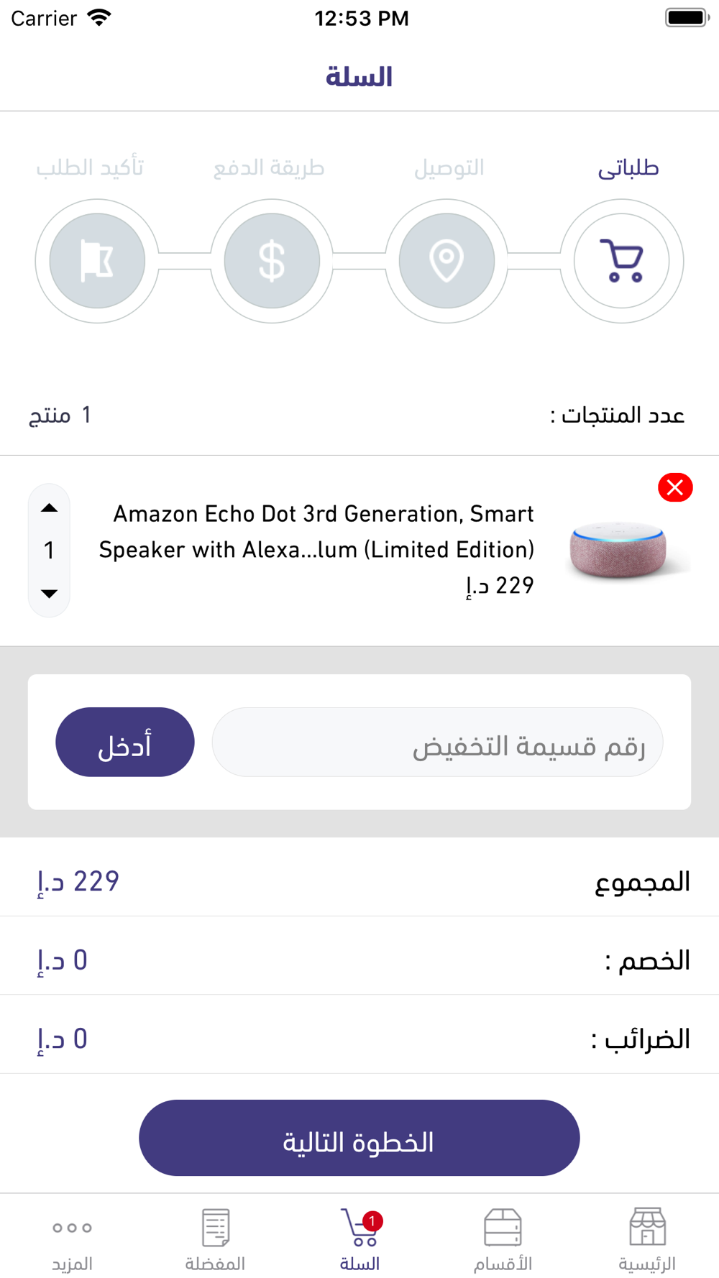The image size is (719, 1278).
Task: Open the الرئيسية home tab
Action: [647, 1240]
